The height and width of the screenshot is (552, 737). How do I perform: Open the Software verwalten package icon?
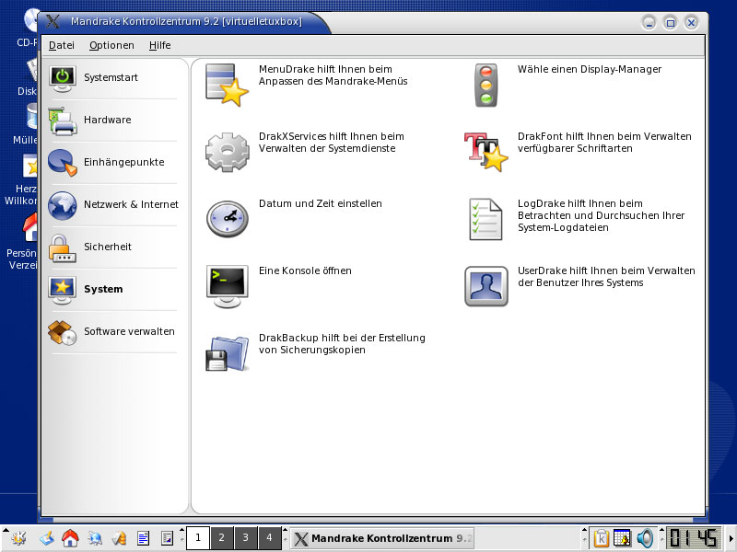(63, 332)
